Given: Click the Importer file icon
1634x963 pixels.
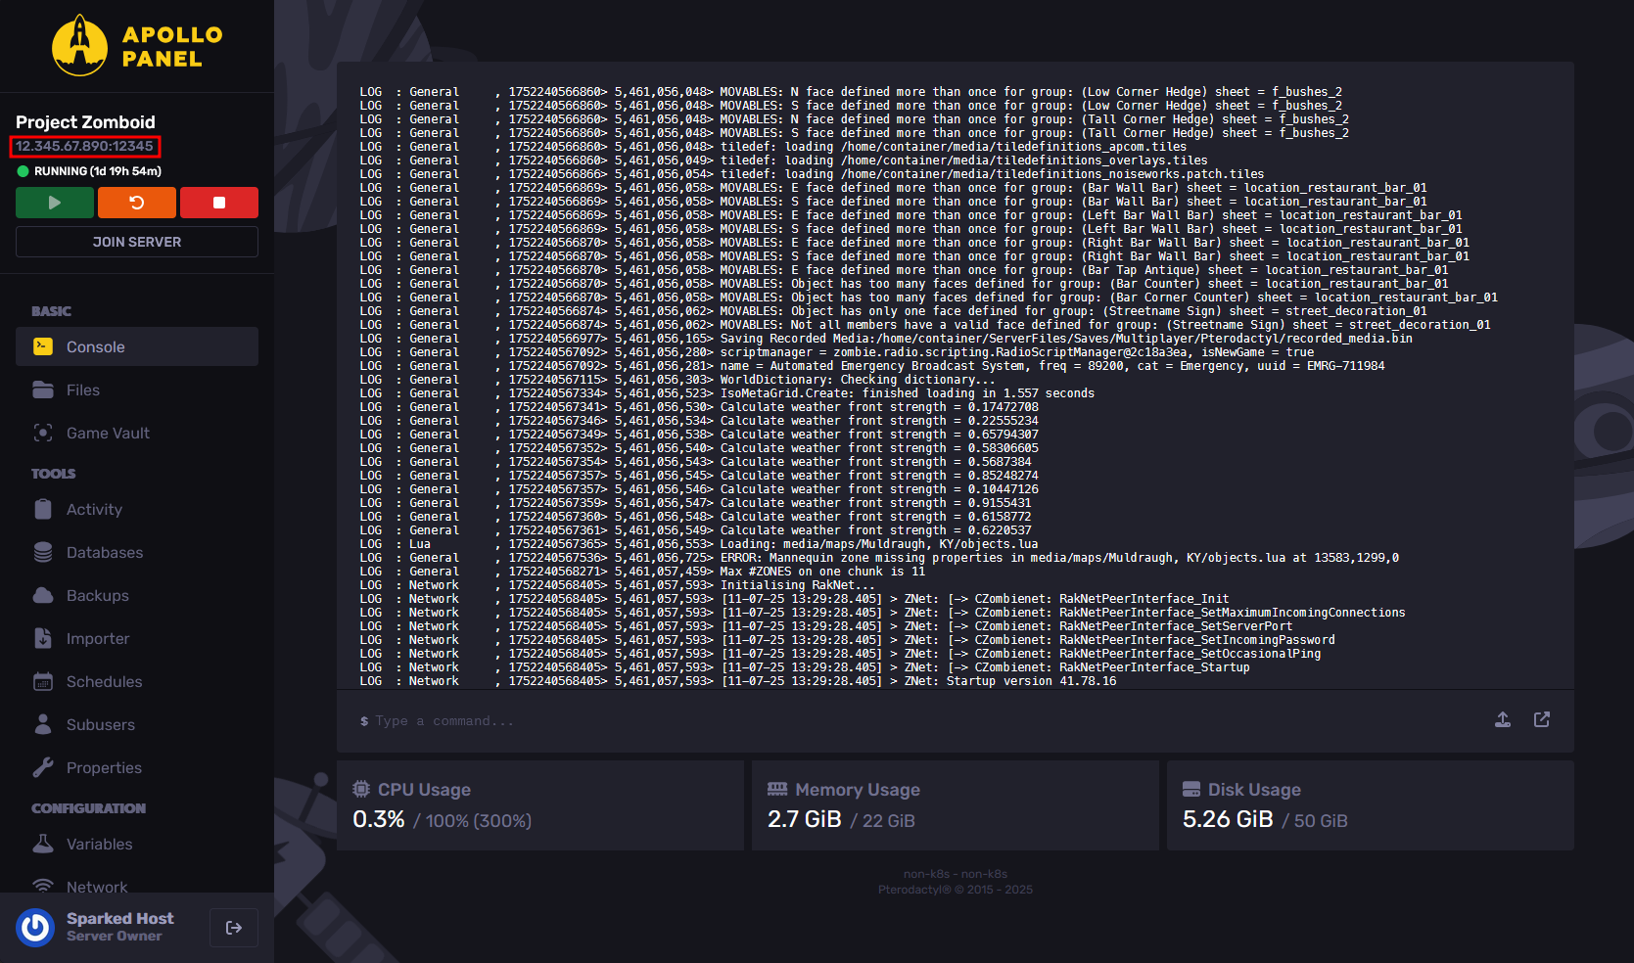Looking at the screenshot, I should point(43,638).
